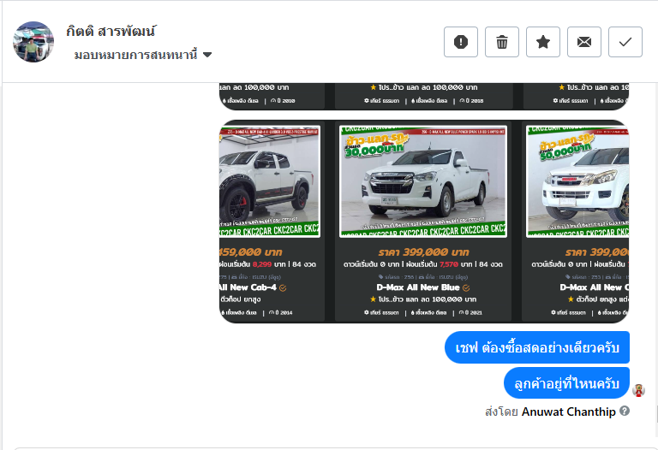Click verified badge next to D-Max All New Blue
Image resolution: width=658 pixels, height=450 pixels.
[466, 287]
